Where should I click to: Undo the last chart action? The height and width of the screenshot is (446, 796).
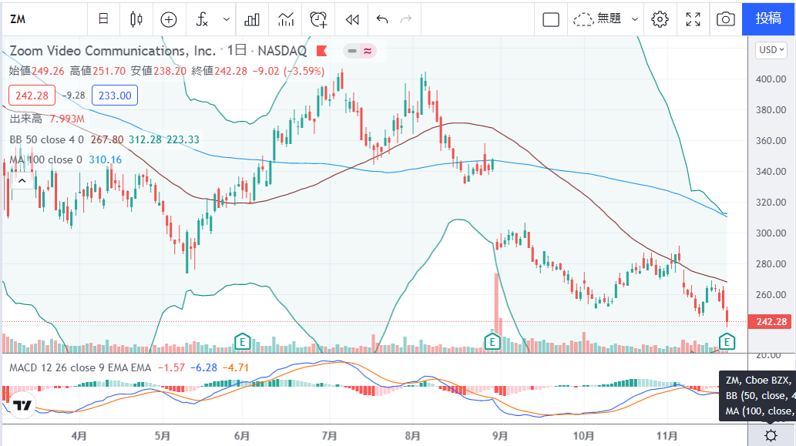click(x=382, y=19)
